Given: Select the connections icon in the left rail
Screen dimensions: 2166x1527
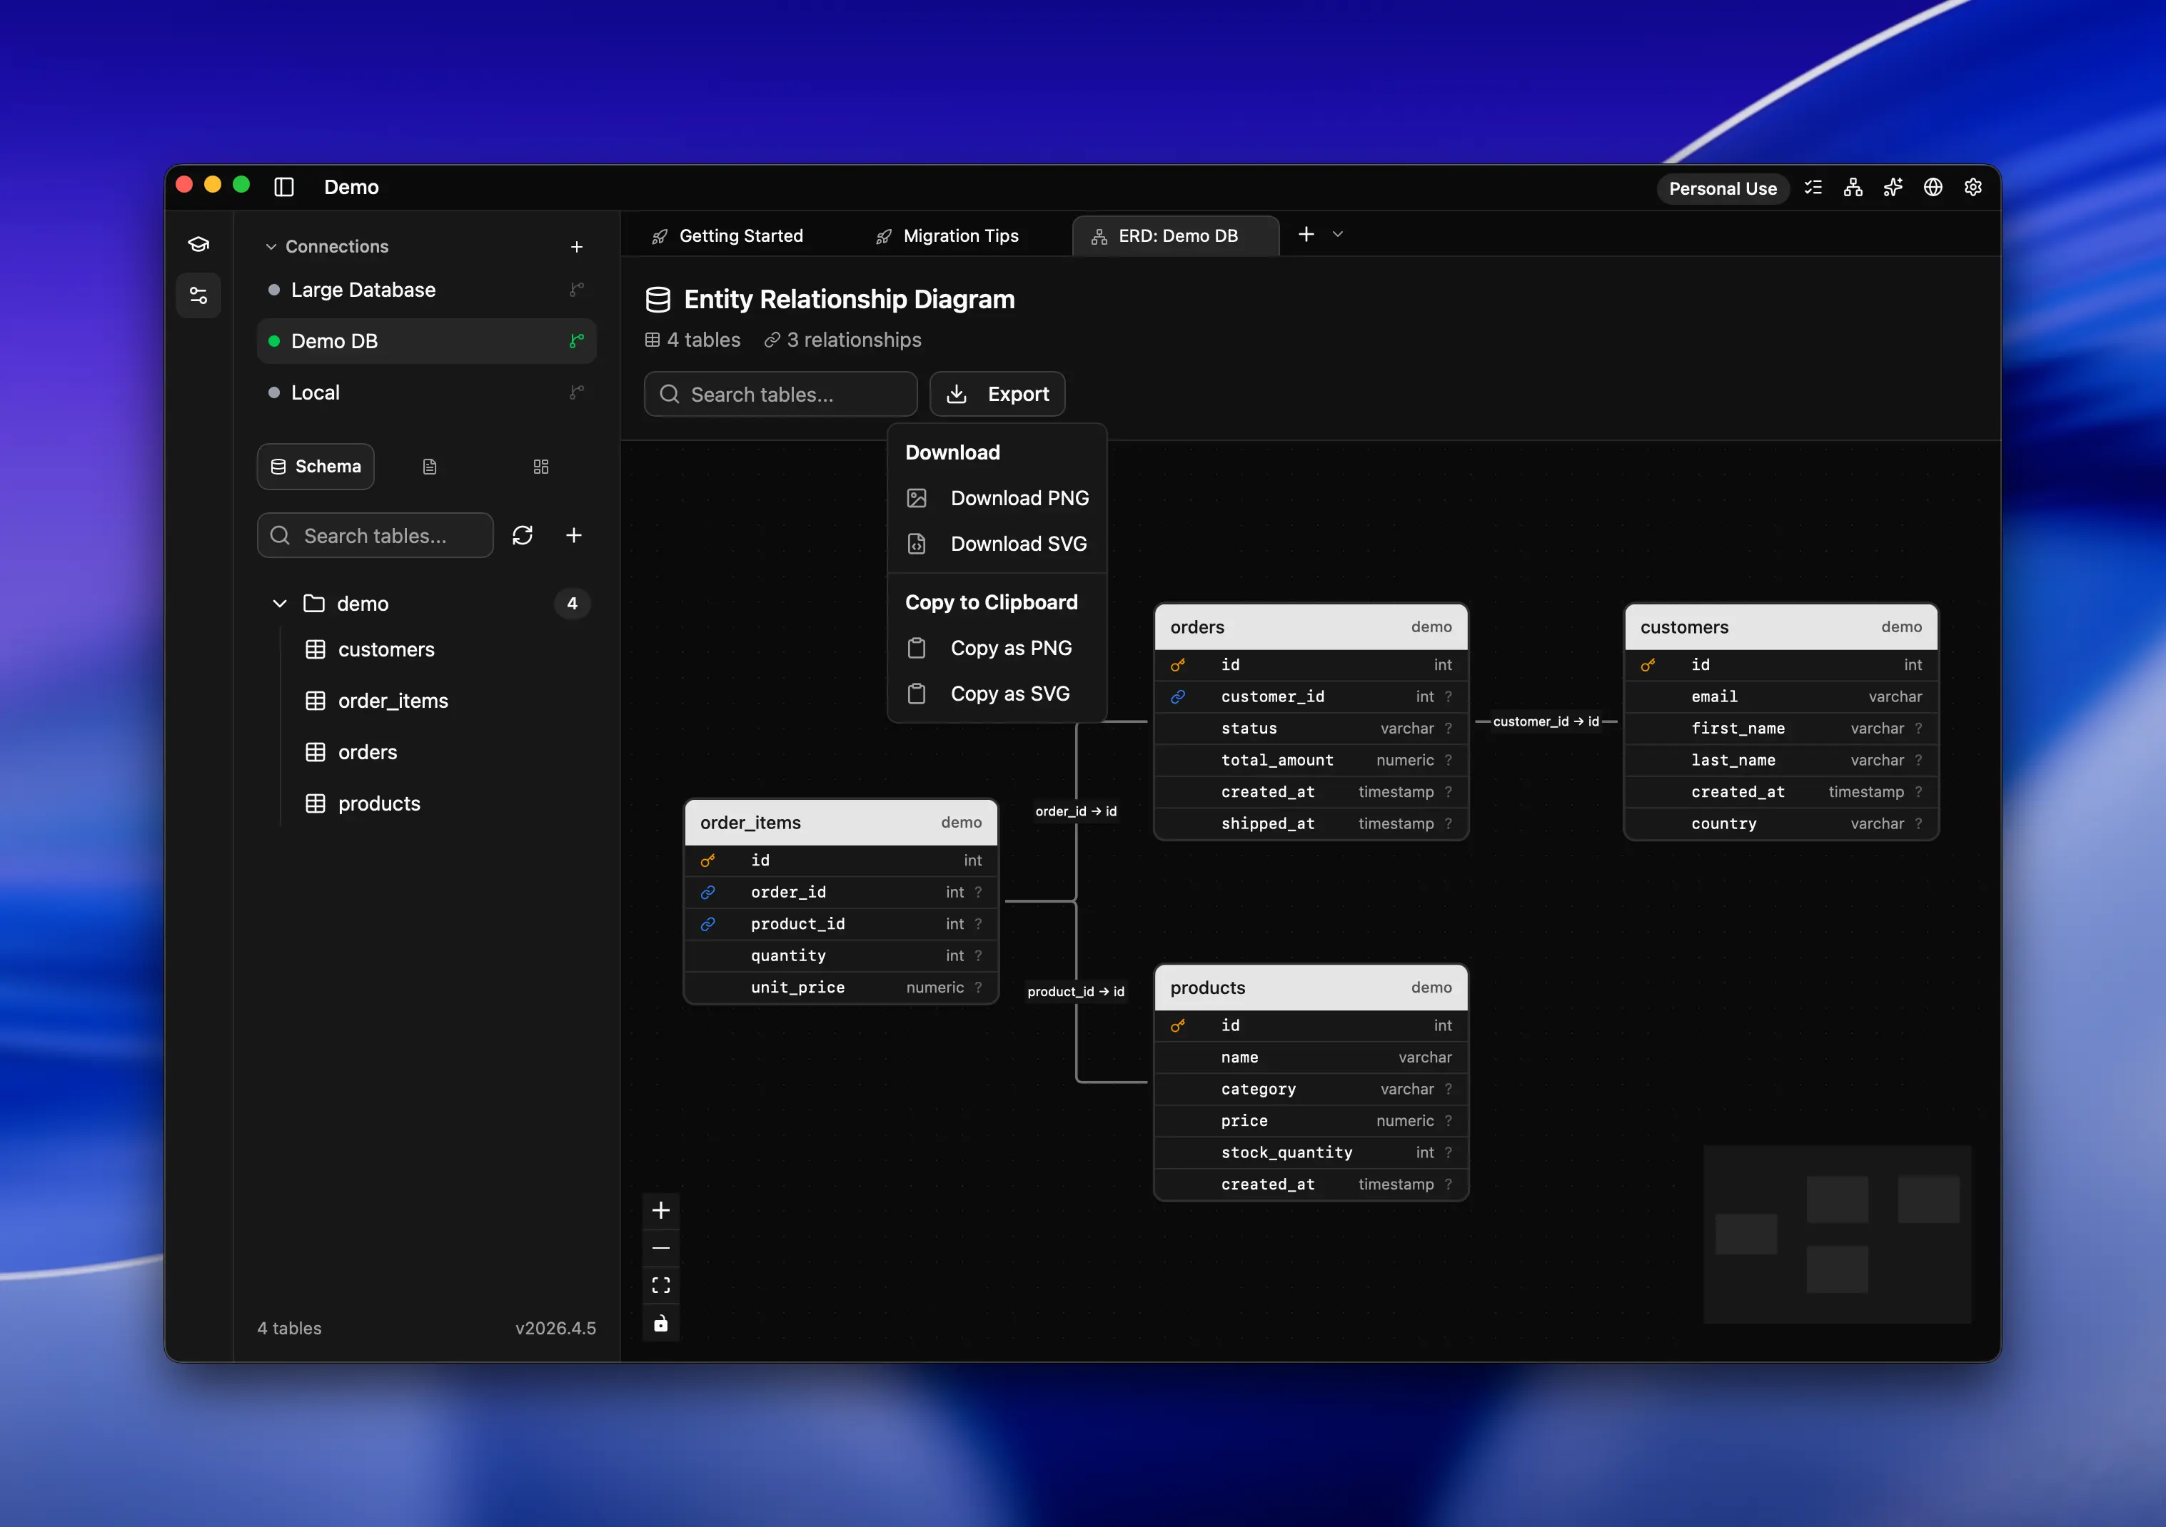Looking at the screenshot, I should [x=198, y=295].
